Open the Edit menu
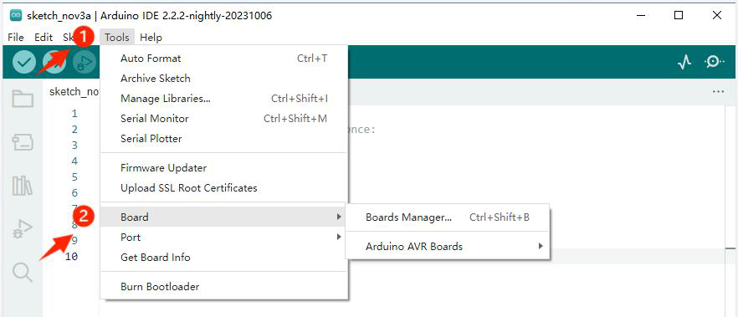The width and height of the screenshot is (738, 317). [x=44, y=37]
